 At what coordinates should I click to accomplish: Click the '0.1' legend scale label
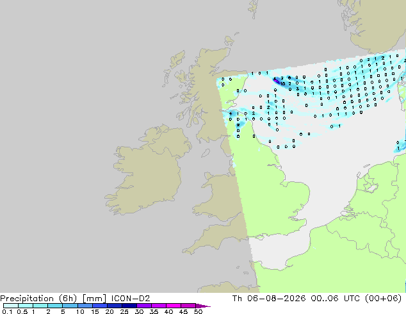(7, 311)
